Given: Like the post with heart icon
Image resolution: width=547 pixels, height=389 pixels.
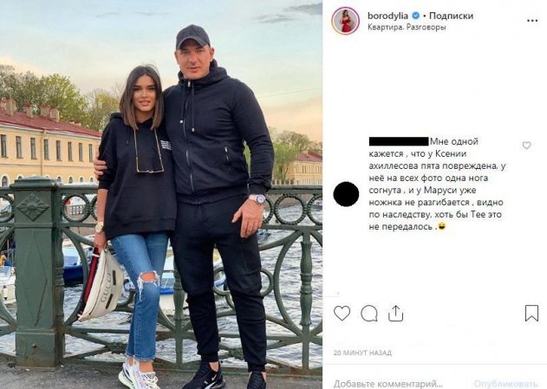Looking at the screenshot, I should pos(342,313).
